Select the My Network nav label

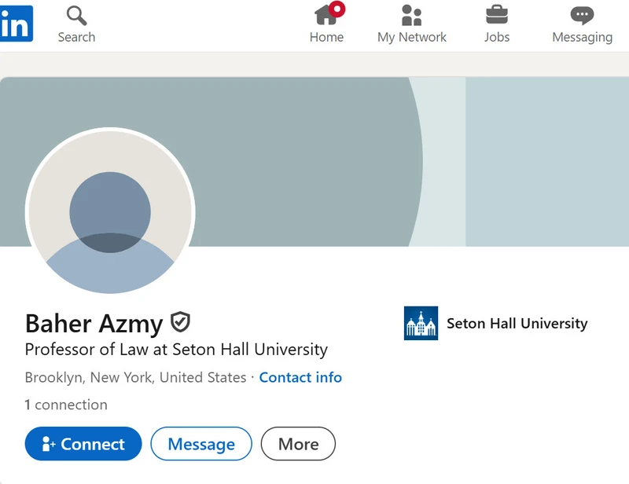click(x=411, y=37)
